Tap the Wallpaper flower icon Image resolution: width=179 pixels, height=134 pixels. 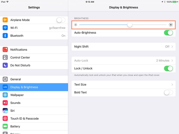(5, 95)
